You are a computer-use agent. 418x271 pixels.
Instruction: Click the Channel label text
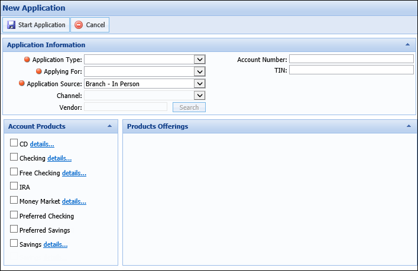point(69,96)
